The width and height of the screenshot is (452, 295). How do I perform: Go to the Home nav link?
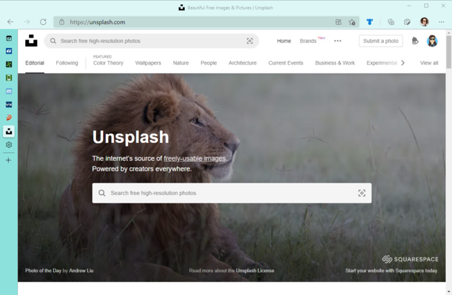(x=284, y=41)
